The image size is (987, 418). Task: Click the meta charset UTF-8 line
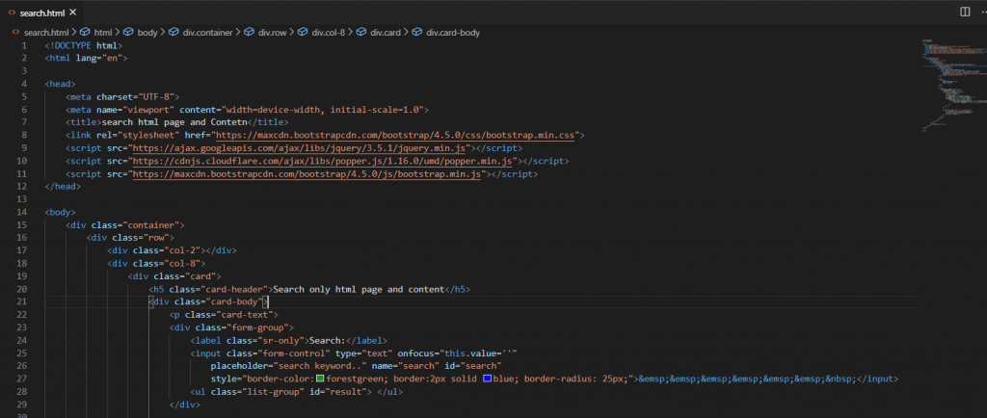click(122, 97)
